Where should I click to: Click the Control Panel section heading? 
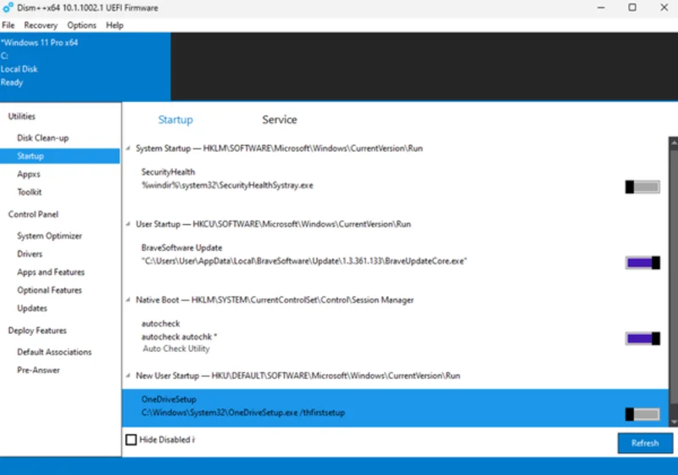click(33, 215)
